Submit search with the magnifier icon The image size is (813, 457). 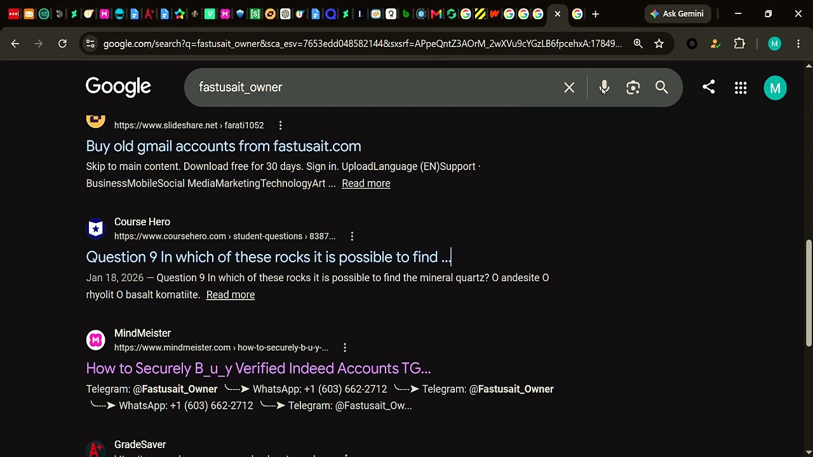662,88
